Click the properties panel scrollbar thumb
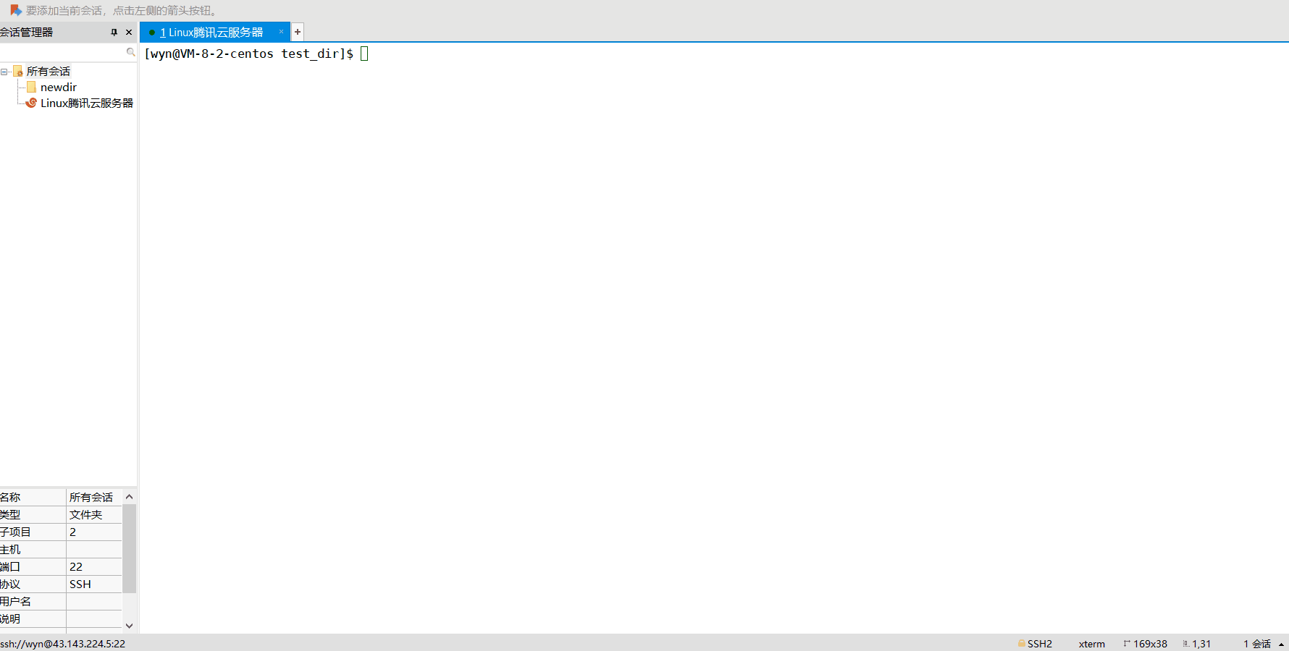The width and height of the screenshot is (1289, 651). coord(130,548)
